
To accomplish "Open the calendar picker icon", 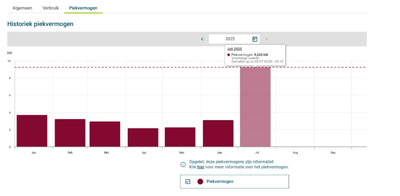I will tap(255, 39).
